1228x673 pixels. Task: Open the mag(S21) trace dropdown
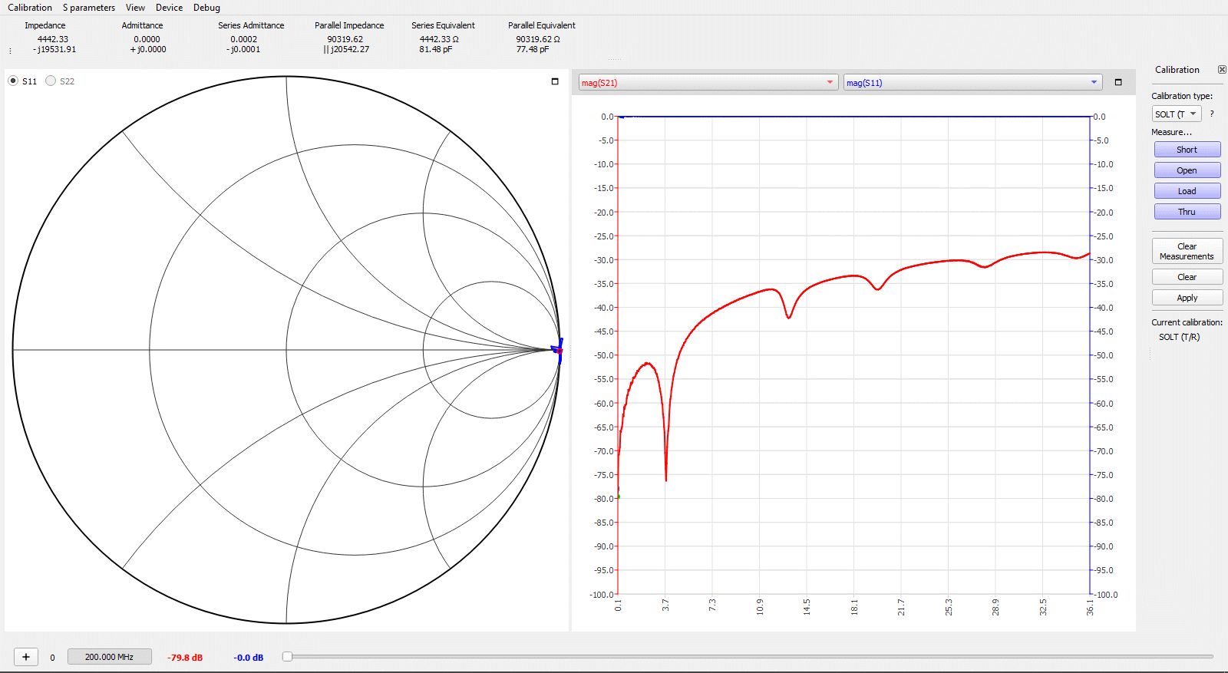[707, 83]
